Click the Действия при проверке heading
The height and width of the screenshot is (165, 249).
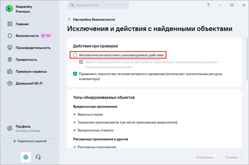point(95,46)
